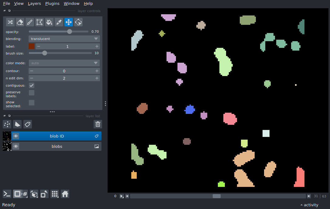The width and height of the screenshot is (330, 209).
Task: Select the blobs image layer
Action: [x=57, y=146]
